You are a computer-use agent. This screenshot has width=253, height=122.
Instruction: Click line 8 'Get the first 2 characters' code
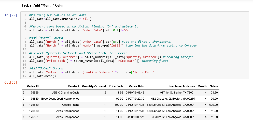(100, 42)
